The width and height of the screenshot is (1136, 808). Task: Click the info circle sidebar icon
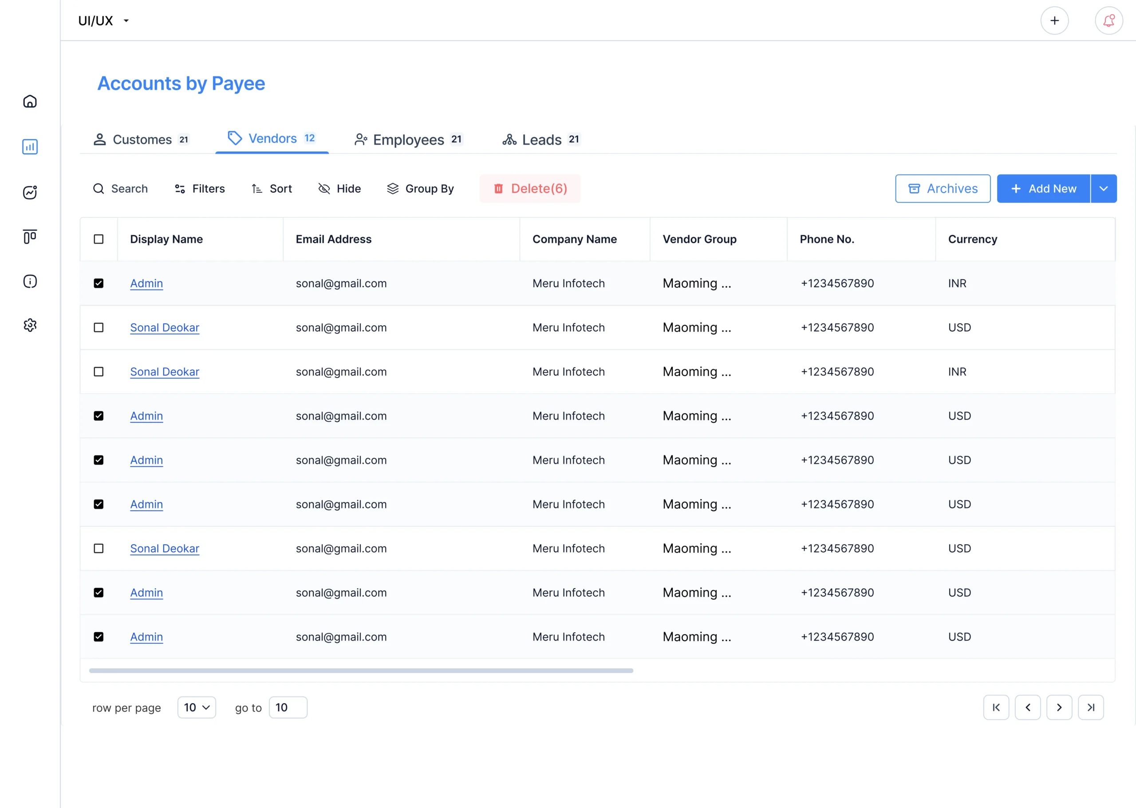click(30, 281)
